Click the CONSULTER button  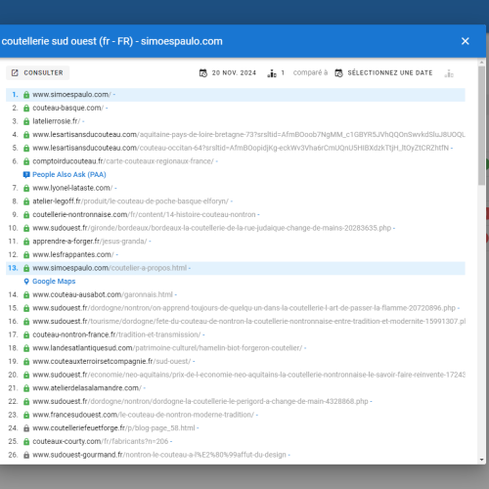pos(37,72)
